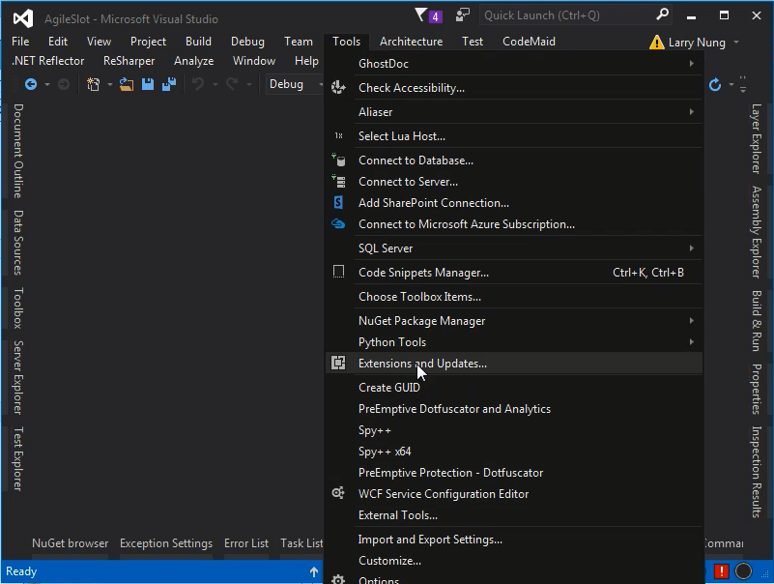Open the Edit menu
The image size is (774, 584).
pos(58,42)
